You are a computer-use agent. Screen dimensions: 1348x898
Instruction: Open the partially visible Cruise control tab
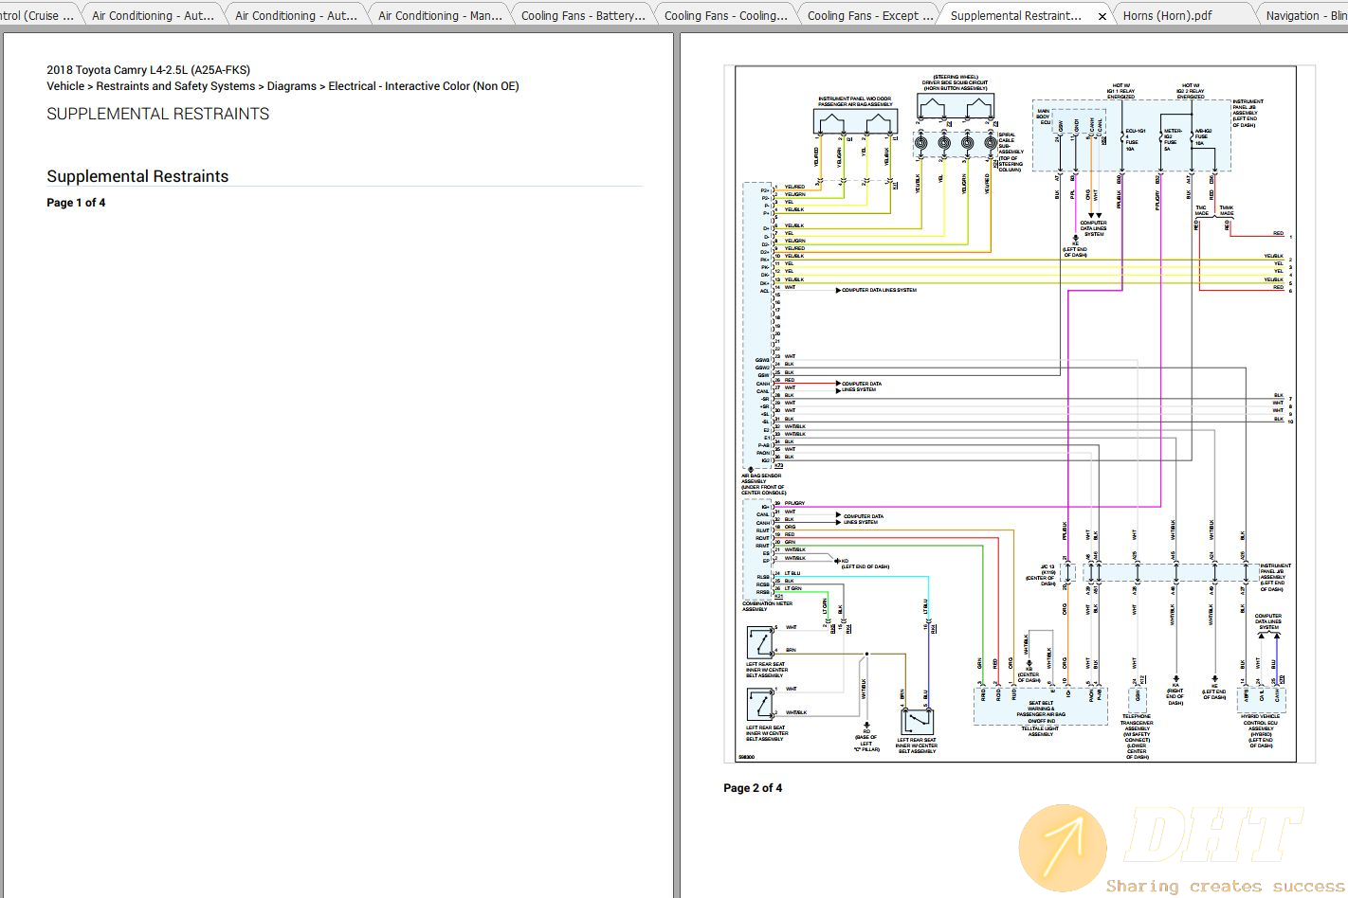coord(38,15)
